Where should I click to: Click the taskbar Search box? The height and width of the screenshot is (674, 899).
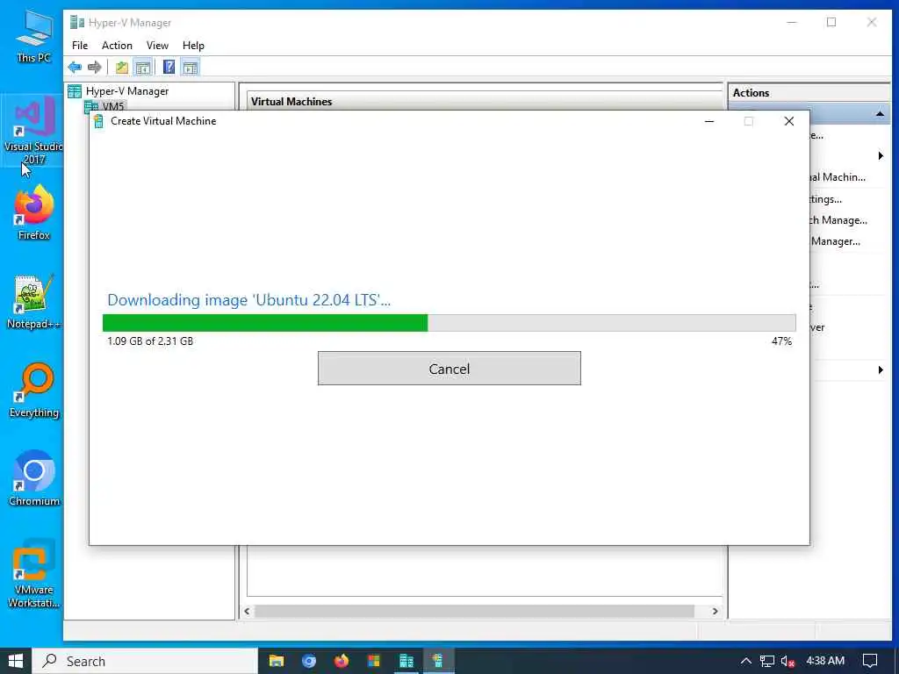coord(145,661)
